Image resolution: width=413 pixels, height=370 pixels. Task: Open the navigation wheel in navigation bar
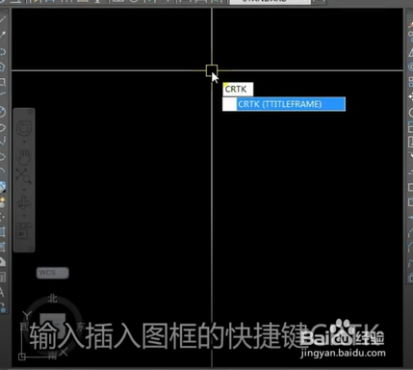(x=24, y=128)
